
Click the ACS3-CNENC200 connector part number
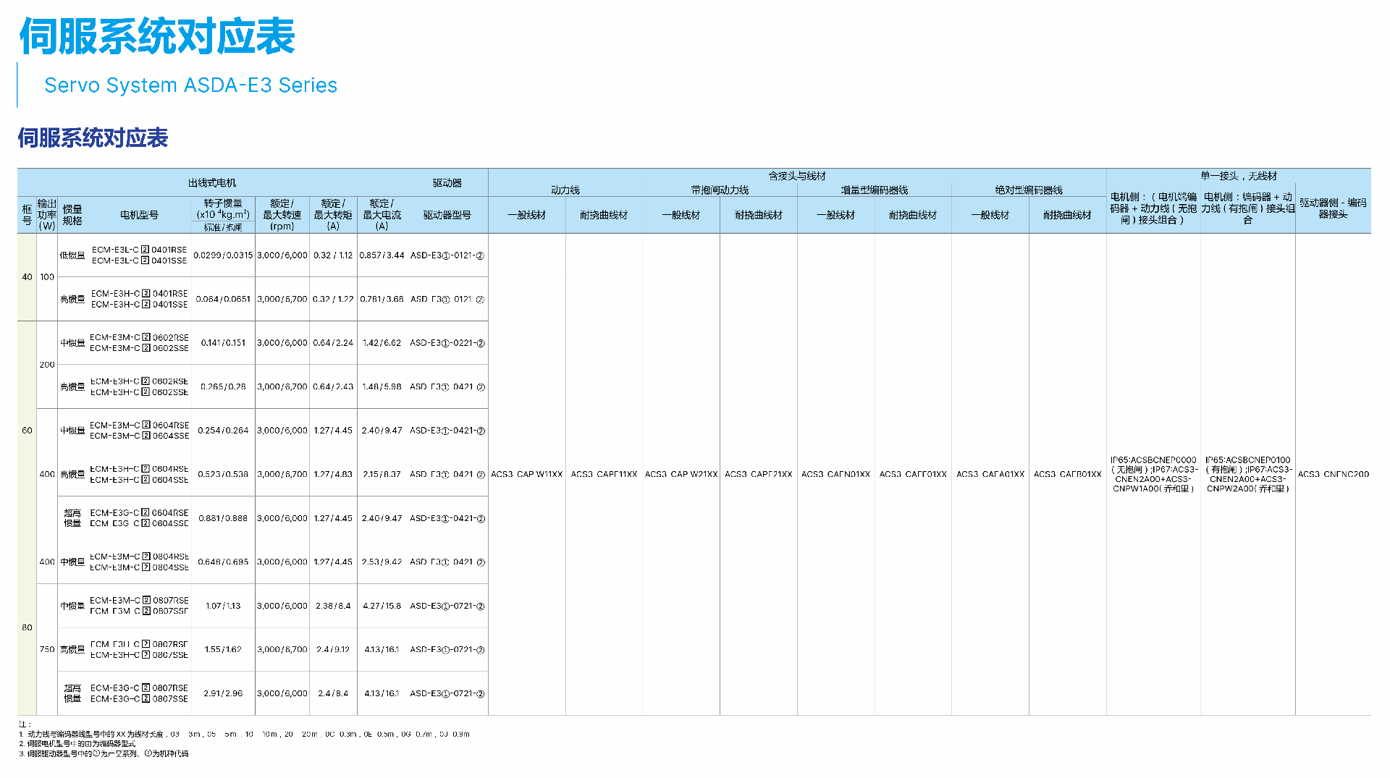click(x=1333, y=475)
